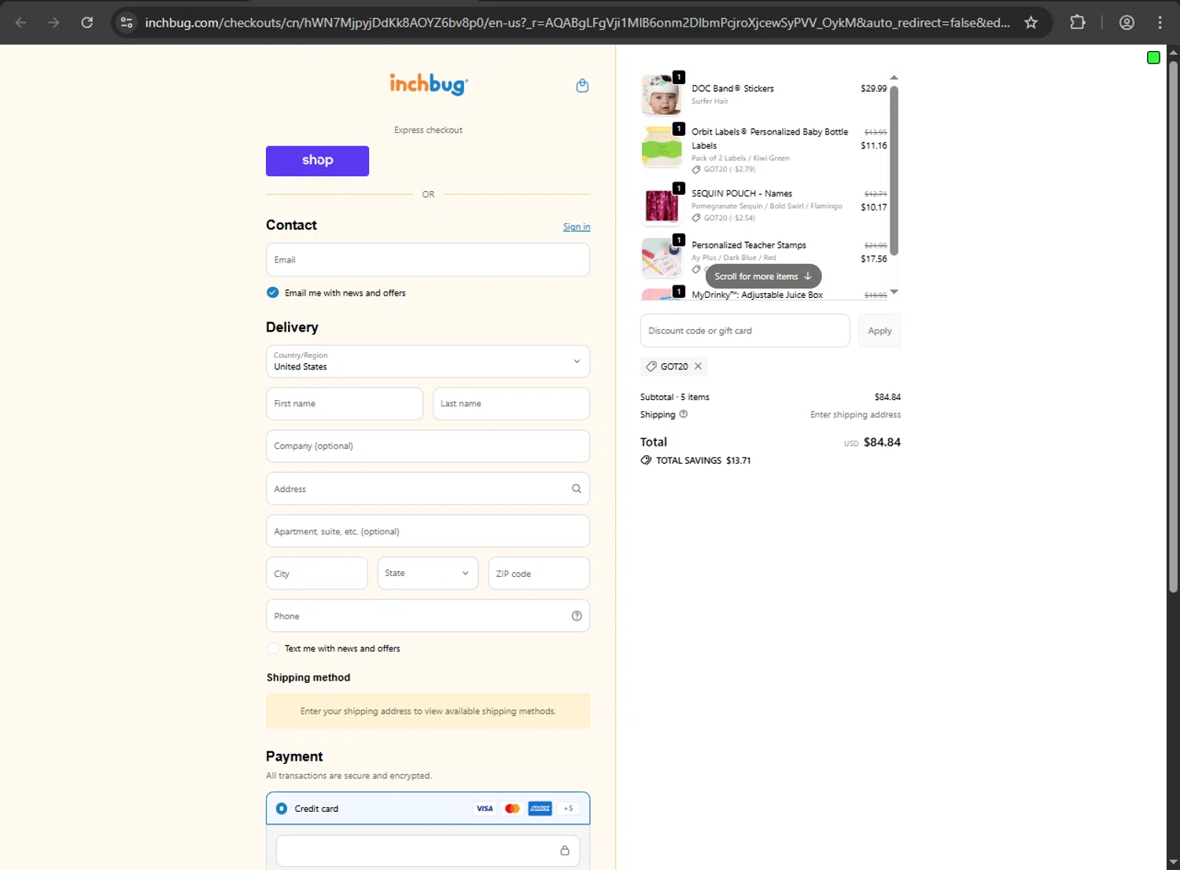Open the shopping bag cart icon

[582, 86]
